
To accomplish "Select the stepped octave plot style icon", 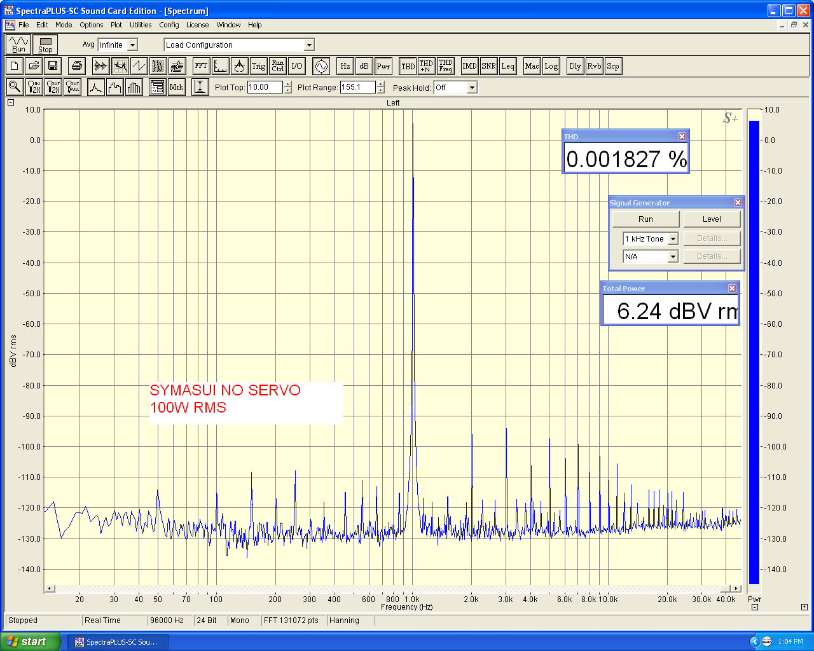I will point(114,87).
